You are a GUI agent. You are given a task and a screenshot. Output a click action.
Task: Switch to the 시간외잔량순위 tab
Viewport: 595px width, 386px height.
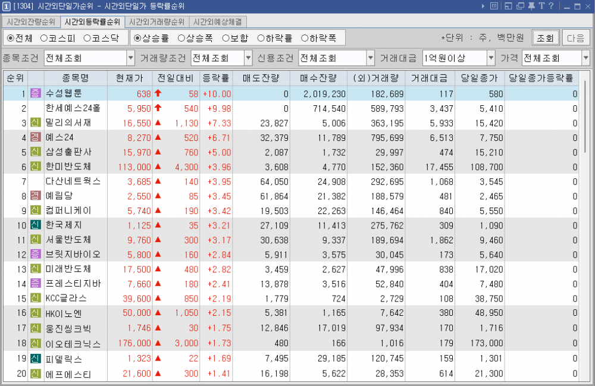tap(31, 22)
